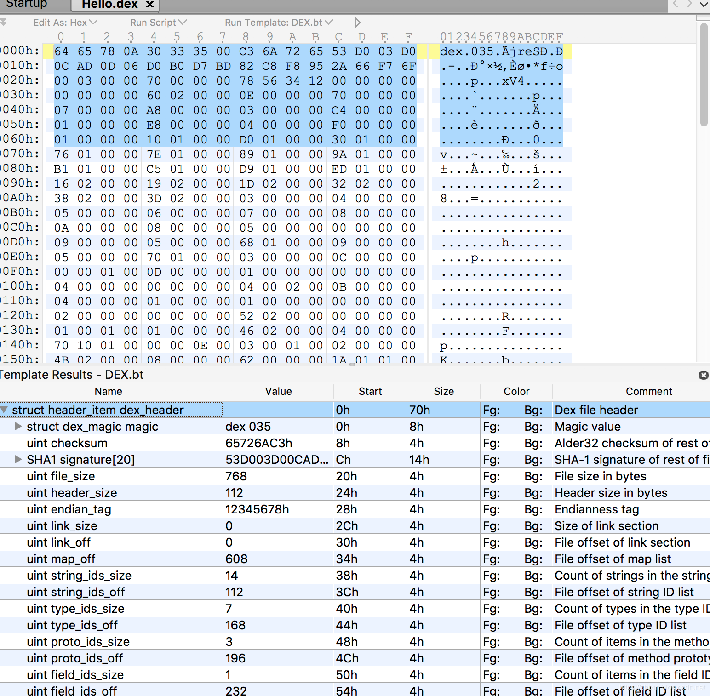Click the Color column header
This screenshot has height=696, width=710.
point(516,391)
